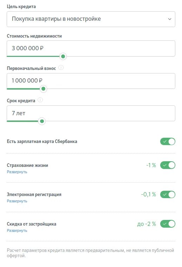The image size is (182, 267).
Task: Focus the 3 000 000 ₽ property cost field
Action: [91, 48]
